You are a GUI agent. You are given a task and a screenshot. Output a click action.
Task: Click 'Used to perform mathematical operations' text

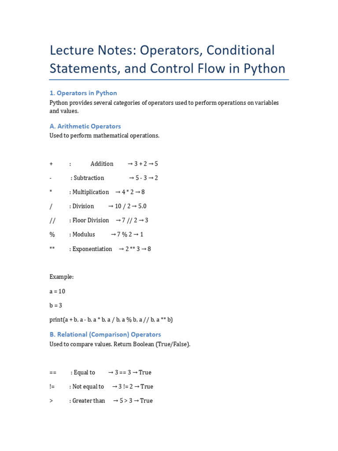[104, 136]
